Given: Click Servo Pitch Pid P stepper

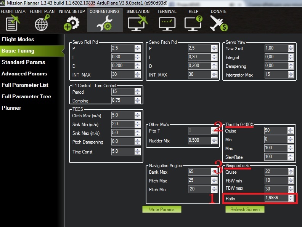Looking at the screenshot, I should click(x=214, y=48).
